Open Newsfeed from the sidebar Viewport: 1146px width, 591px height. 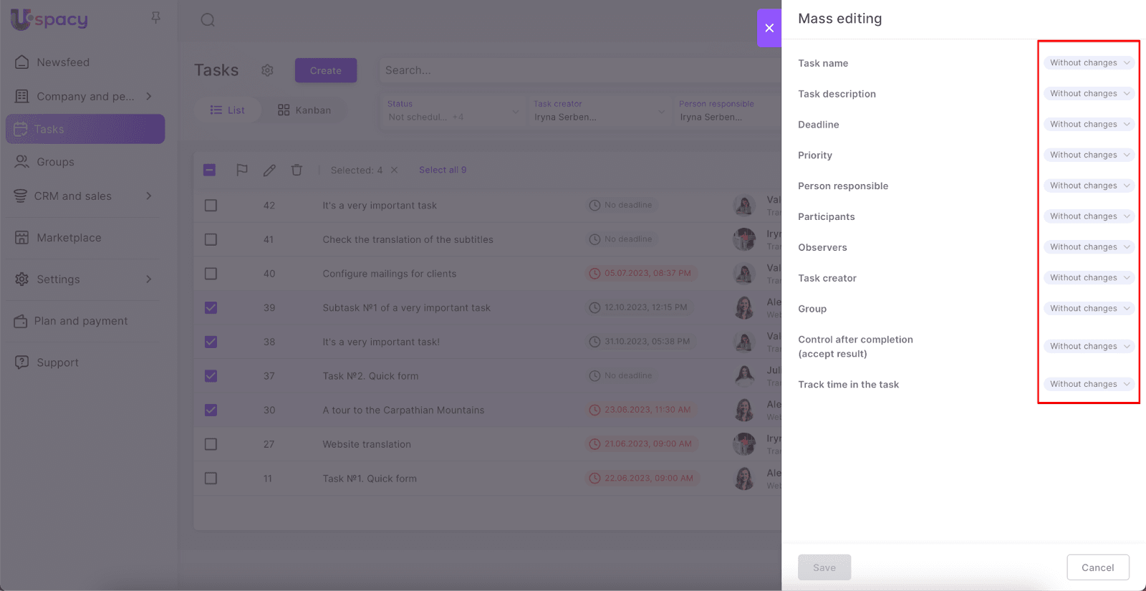click(x=63, y=62)
